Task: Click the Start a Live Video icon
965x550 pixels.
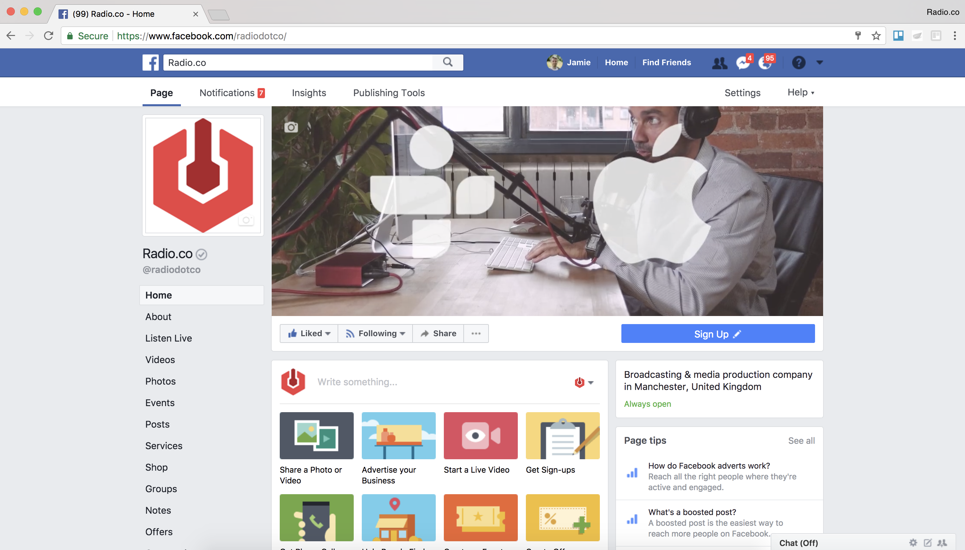Action: [480, 435]
